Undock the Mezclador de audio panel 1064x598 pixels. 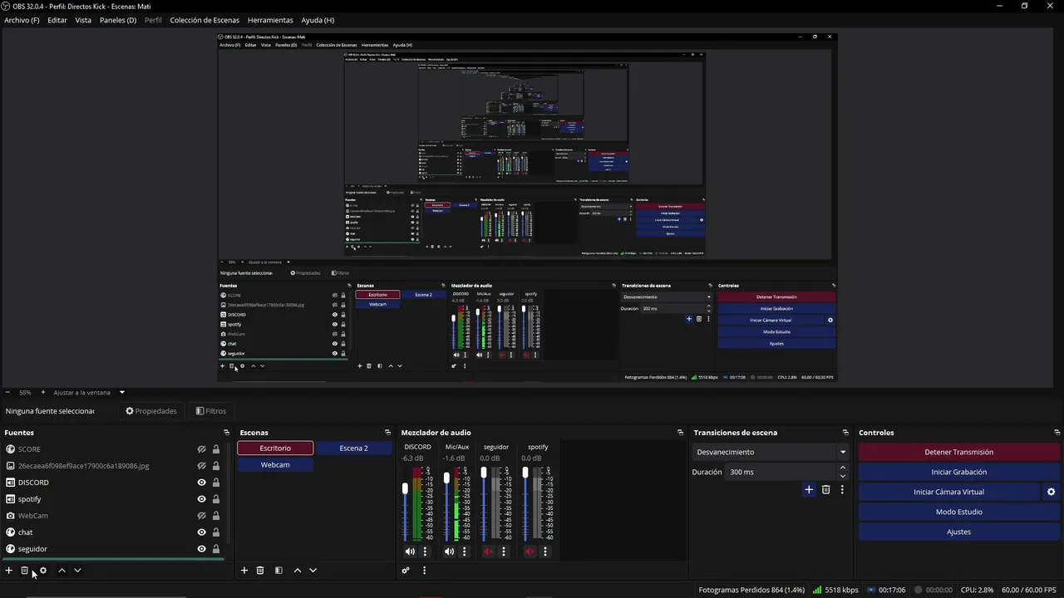(x=680, y=433)
